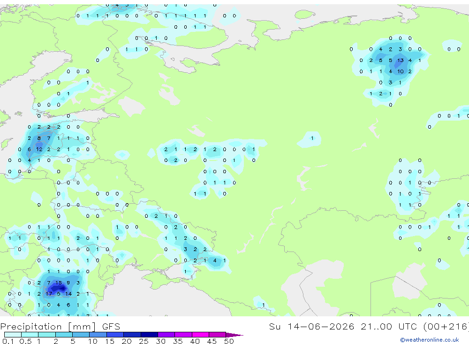Pick the 10–15 mm medium blue legend swatch
Image resolution: width=469 pixels, height=344 pixels.
98,335
